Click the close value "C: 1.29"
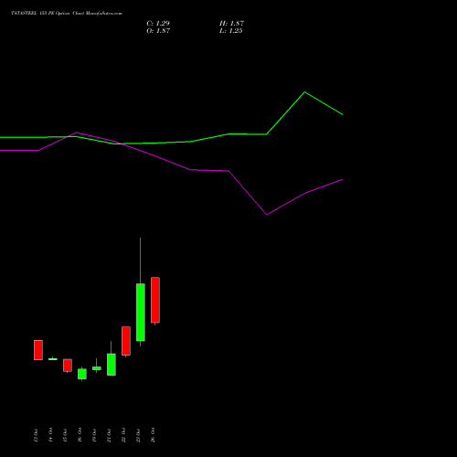Screen dimensions: 457x457 158,24
